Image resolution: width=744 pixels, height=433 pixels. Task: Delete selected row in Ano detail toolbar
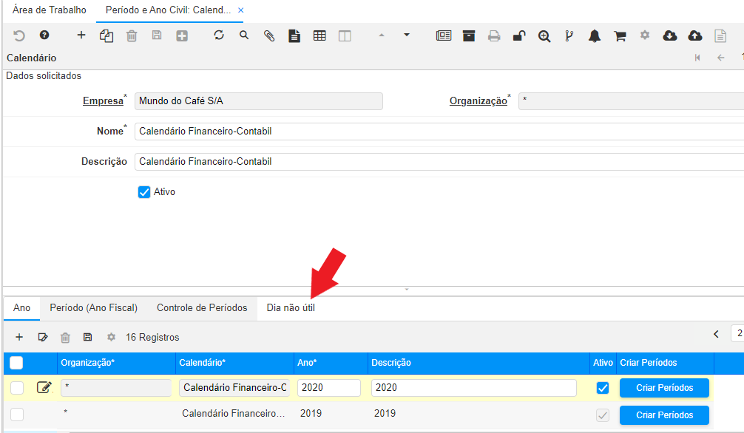pos(65,337)
